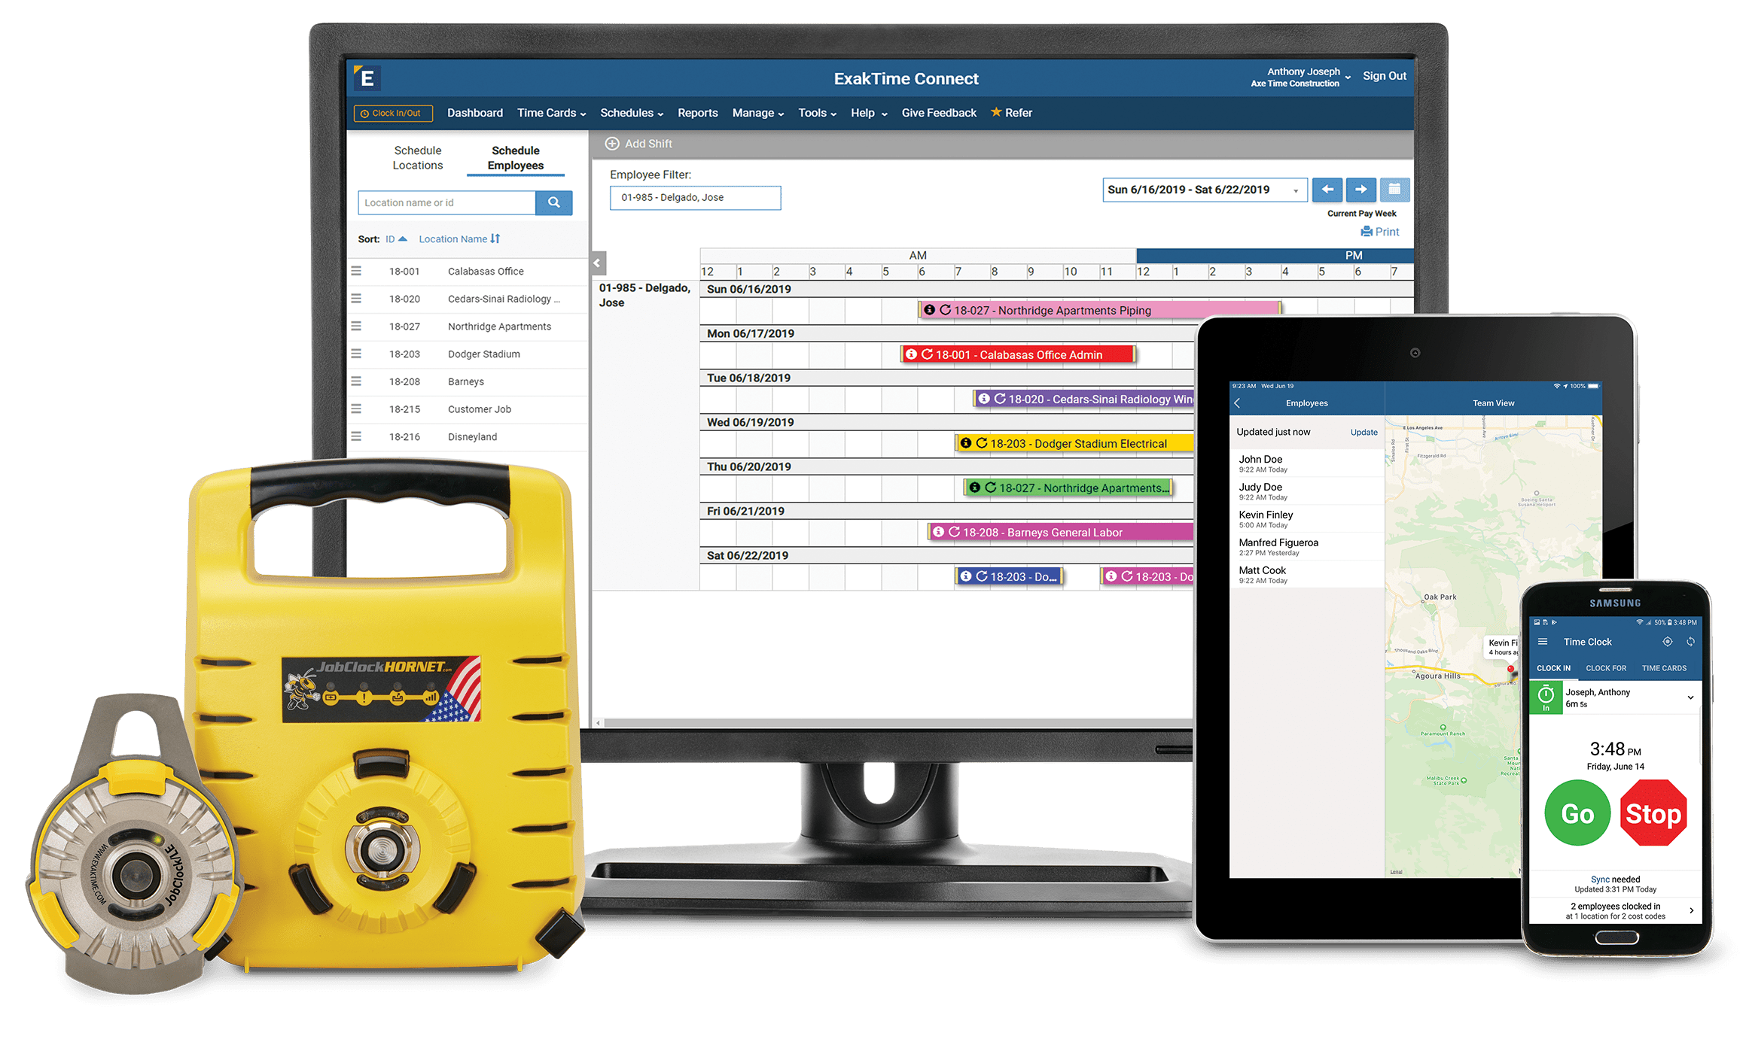Open Anthony Joseph account dropdown
The image size is (1749, 1042).
coord(1300,77)
